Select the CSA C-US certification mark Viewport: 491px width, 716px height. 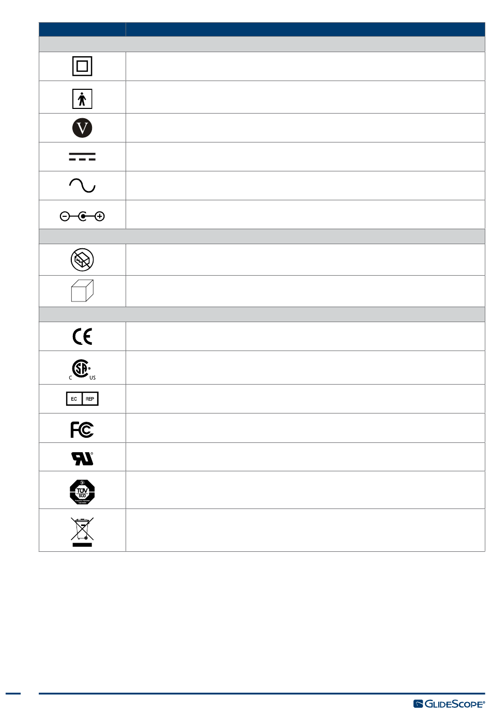[x=82, y=369]
